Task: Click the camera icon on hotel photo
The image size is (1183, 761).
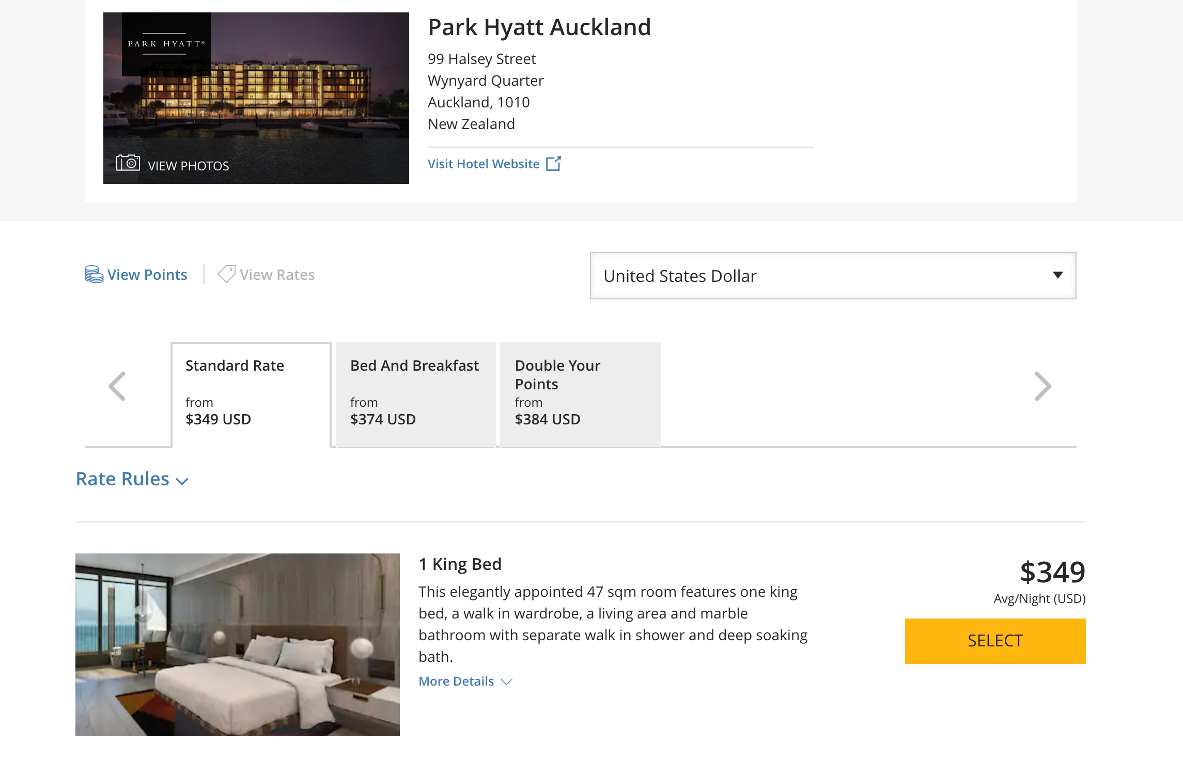Action: tap(128, 163)
